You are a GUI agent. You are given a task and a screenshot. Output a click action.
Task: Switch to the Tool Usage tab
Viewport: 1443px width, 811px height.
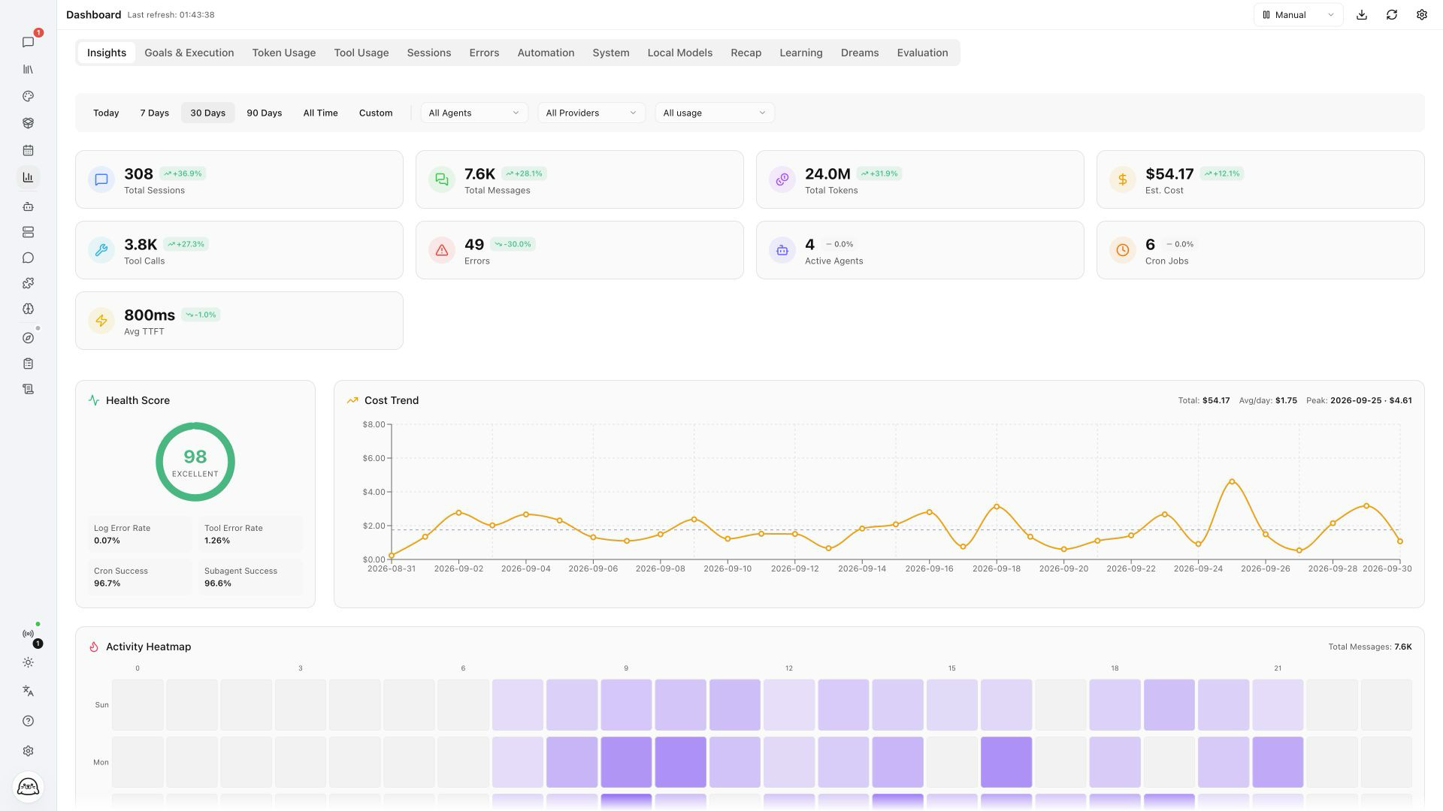coord(362,53)
